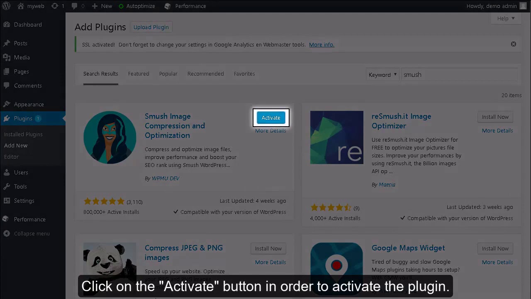Click the WordPress logo icon in admin bar

pyautogui.click(x=7, y=6)
